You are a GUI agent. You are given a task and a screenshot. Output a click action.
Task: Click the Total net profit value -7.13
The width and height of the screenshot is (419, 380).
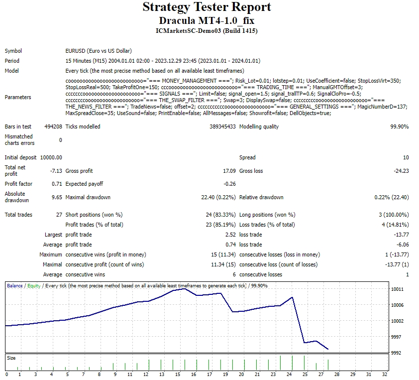coord(55,171)
